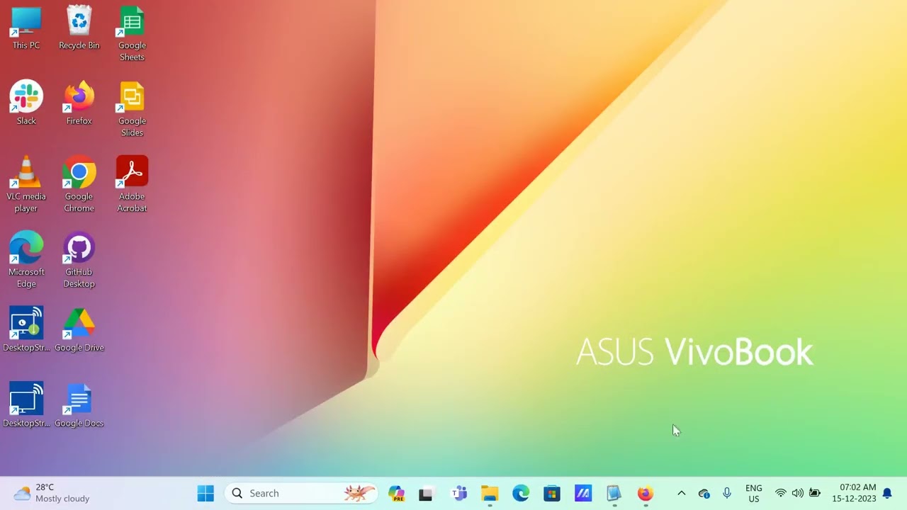
Task: Select the Microsoft Edge desktop shortcut
Action: [26, 260]
